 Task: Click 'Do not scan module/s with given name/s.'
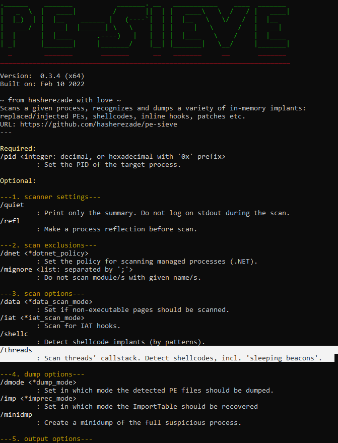pyautogui.click(x=122, y=277)
